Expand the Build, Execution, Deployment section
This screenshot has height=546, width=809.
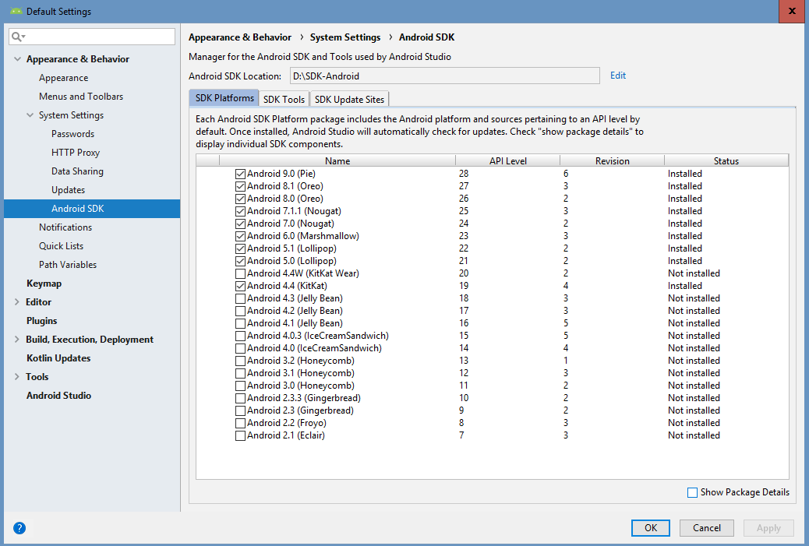pyautogui.click(x=18, y=340)
